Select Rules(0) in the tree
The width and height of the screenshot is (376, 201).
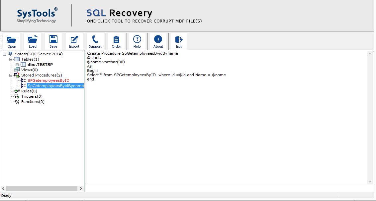(x=29, y=91)
